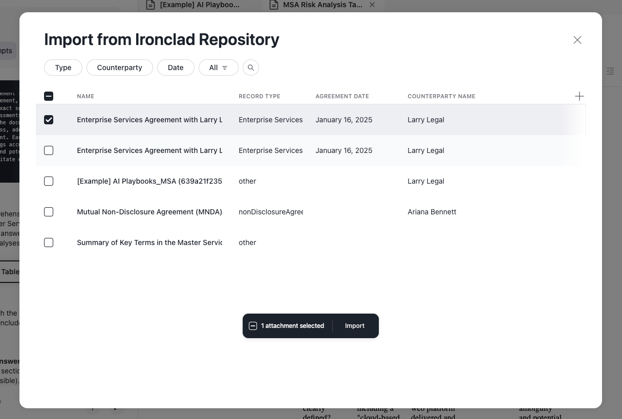Click the [Example] AI Playbooks_MSA name

[x=149, y=181]
